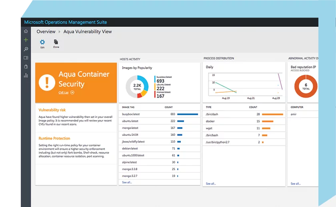Select the jboss/wildfly:latest row
This screenshot has height=207, width=336.
[160, 141]
